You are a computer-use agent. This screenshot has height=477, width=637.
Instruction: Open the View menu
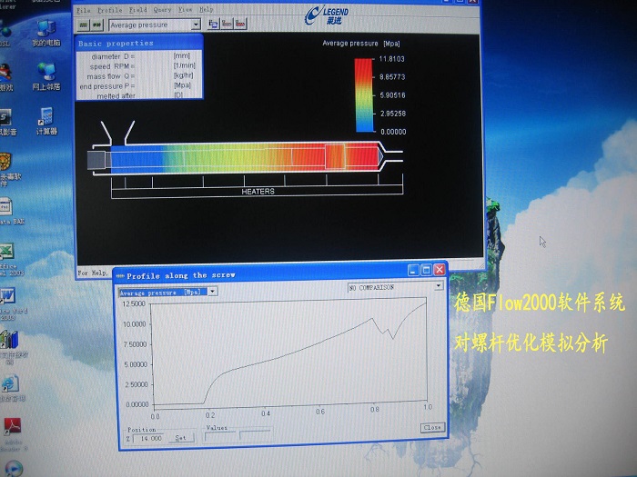tap(186, 9)
